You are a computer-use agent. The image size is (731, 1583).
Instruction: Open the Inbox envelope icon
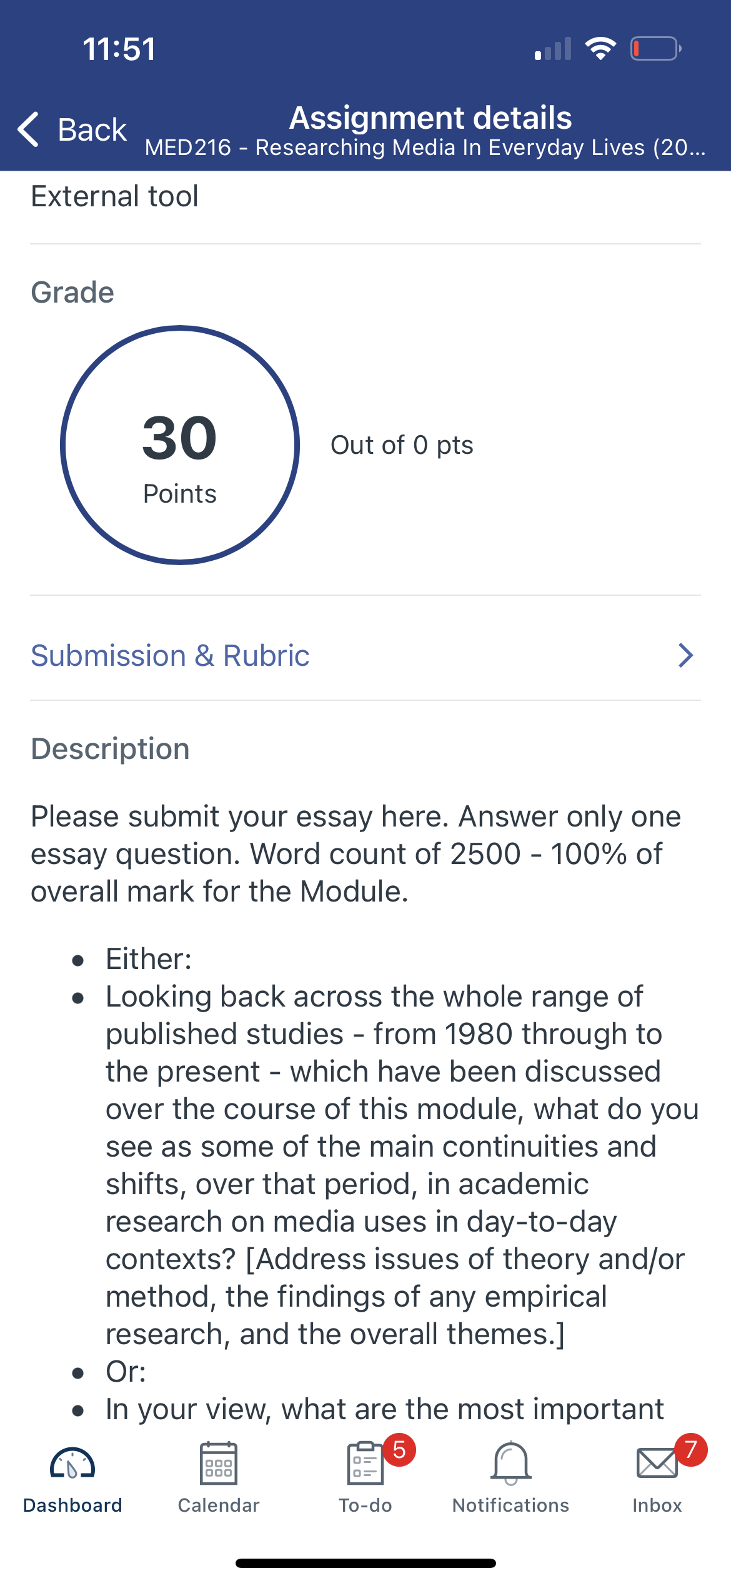point(657,1463)
